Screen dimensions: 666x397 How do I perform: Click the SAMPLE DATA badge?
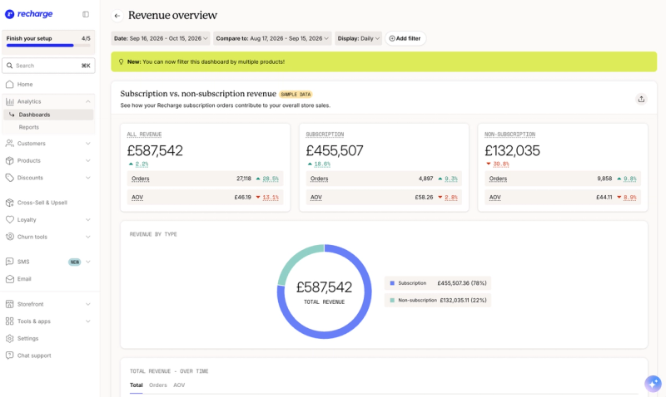point(296,95)
